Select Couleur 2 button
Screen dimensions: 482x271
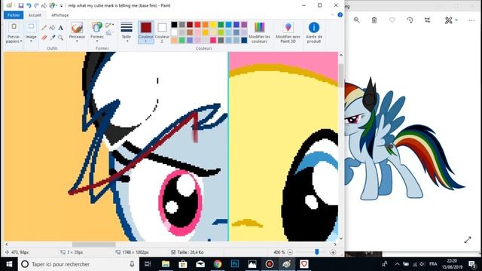[x=162, y=32]
